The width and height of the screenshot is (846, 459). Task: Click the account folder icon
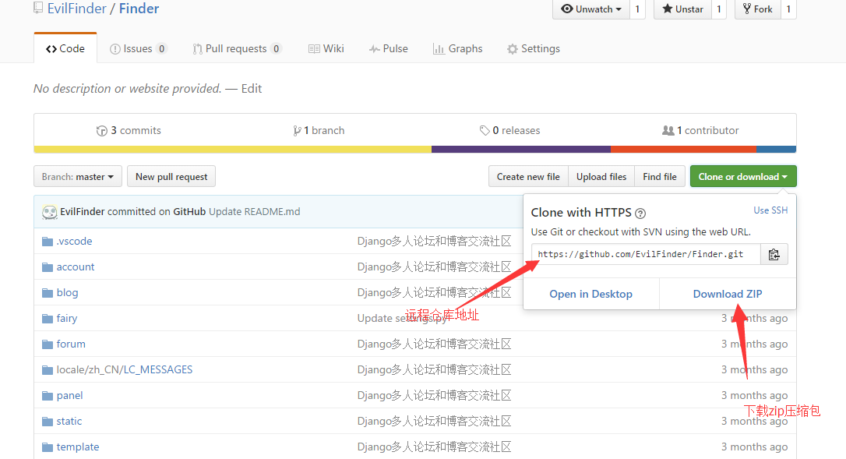(x=48, y=267)
